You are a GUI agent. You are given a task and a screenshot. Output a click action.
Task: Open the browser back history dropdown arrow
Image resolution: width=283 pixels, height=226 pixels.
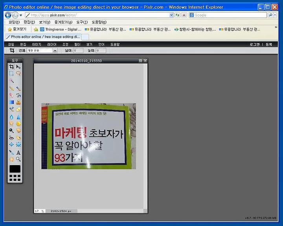[x=21, y=15]
